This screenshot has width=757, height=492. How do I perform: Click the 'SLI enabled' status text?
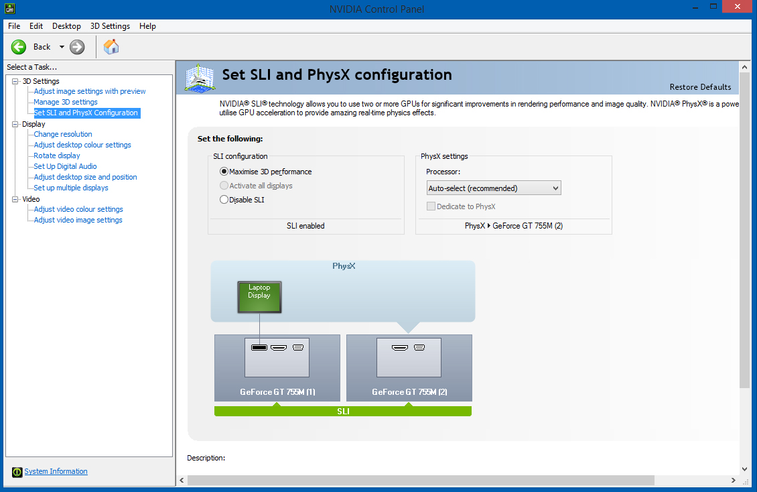tap(305, 225)
